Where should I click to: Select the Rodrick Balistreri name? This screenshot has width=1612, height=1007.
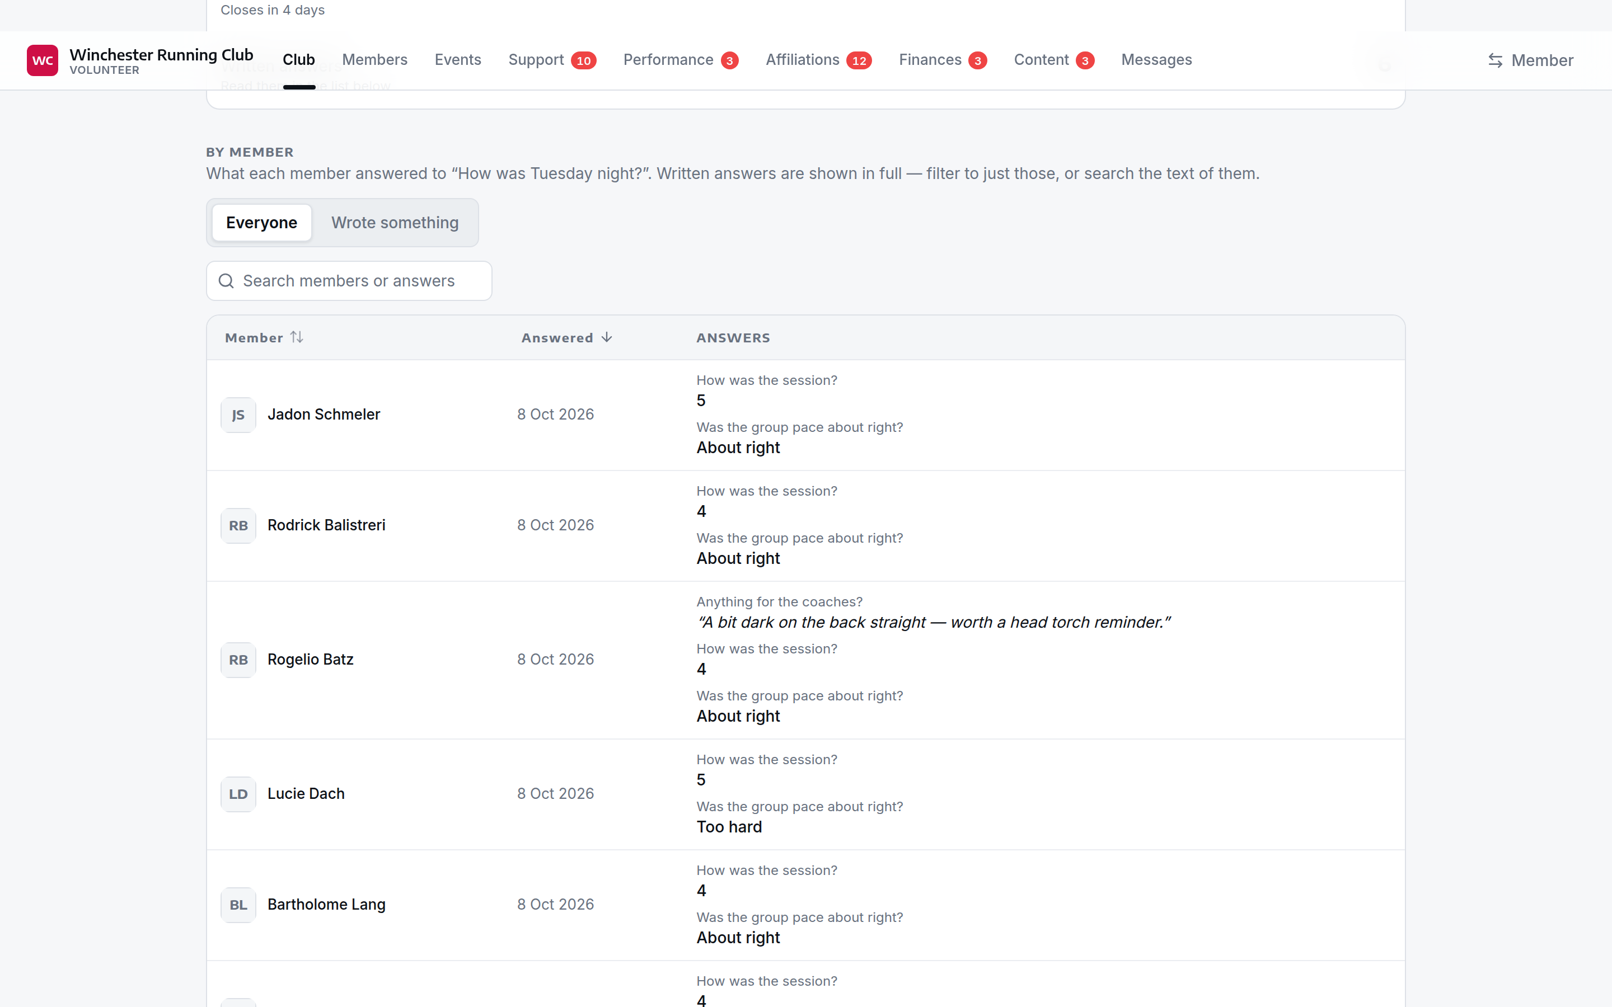coord(326,525)
